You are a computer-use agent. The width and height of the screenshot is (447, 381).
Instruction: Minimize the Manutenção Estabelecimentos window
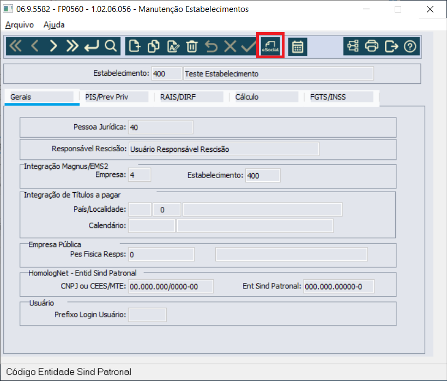(366, 9)
